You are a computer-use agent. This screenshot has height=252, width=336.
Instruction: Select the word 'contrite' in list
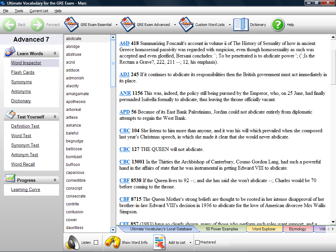point(73,204)
